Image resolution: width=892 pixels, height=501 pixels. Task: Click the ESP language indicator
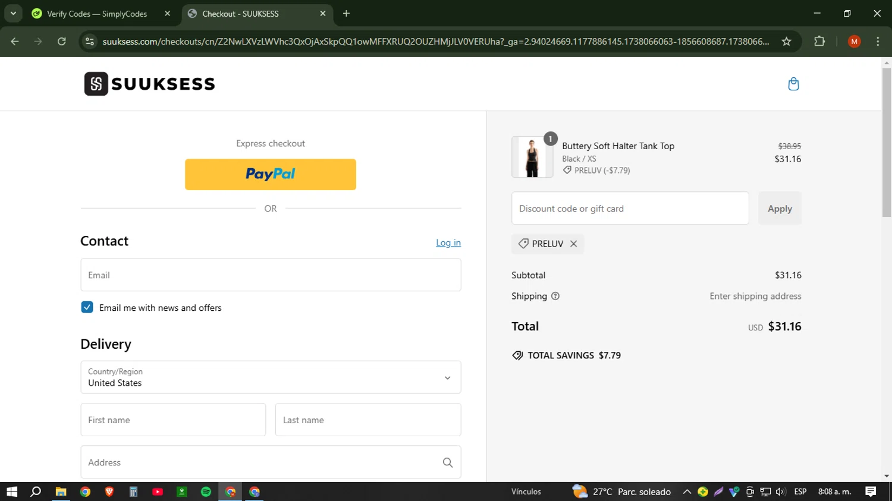(x=800, y=491)
